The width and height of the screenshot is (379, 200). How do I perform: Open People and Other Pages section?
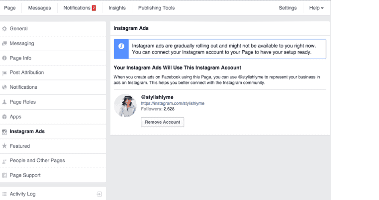[x=53, y=161]
